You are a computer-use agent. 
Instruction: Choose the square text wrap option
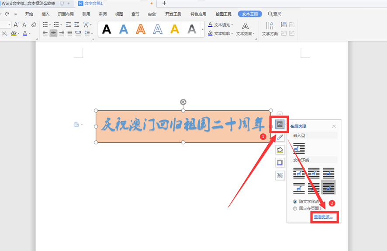299,173
